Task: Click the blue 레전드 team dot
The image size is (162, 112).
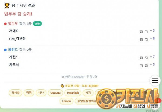Action: click(5, 50)
